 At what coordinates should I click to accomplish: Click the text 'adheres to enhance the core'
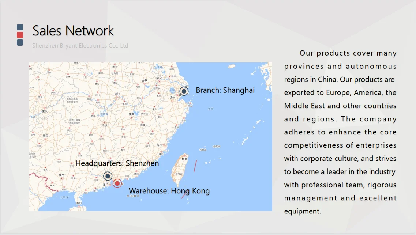(340, 132)
